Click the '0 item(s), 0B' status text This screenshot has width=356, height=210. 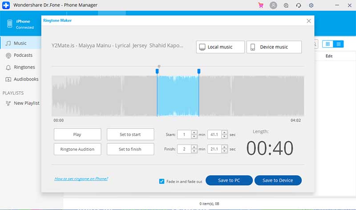point(209,204)
